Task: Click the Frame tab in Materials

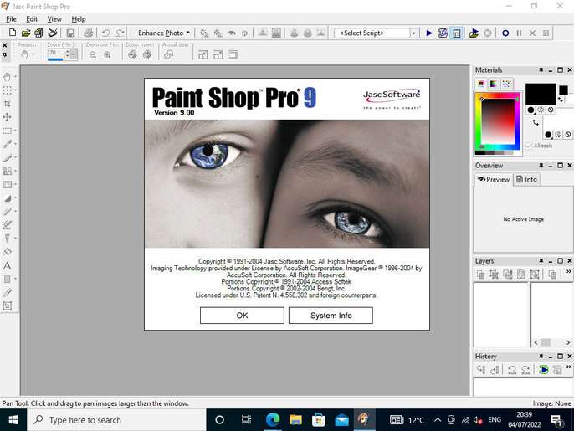Action: [x=481, y=84]
